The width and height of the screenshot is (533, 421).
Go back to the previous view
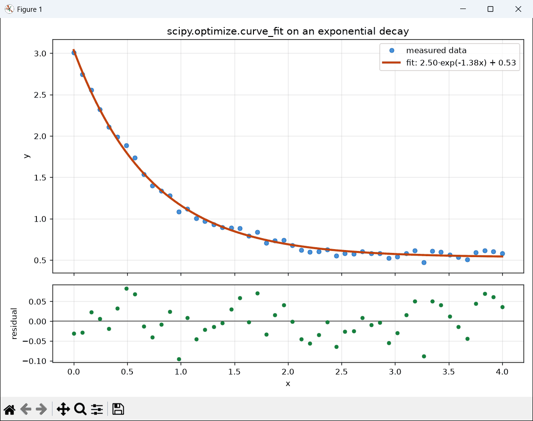pyautogui.click(x=26, y=409)
